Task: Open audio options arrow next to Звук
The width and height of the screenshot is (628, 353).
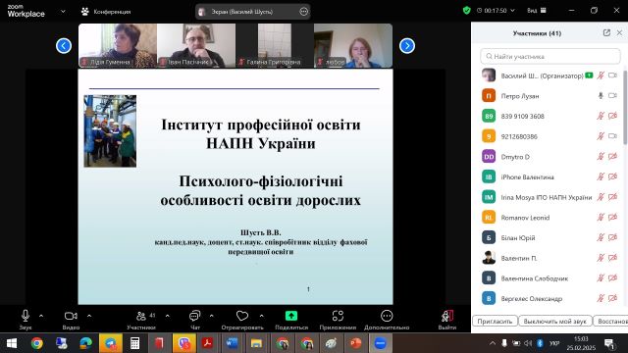Action: 41,316
